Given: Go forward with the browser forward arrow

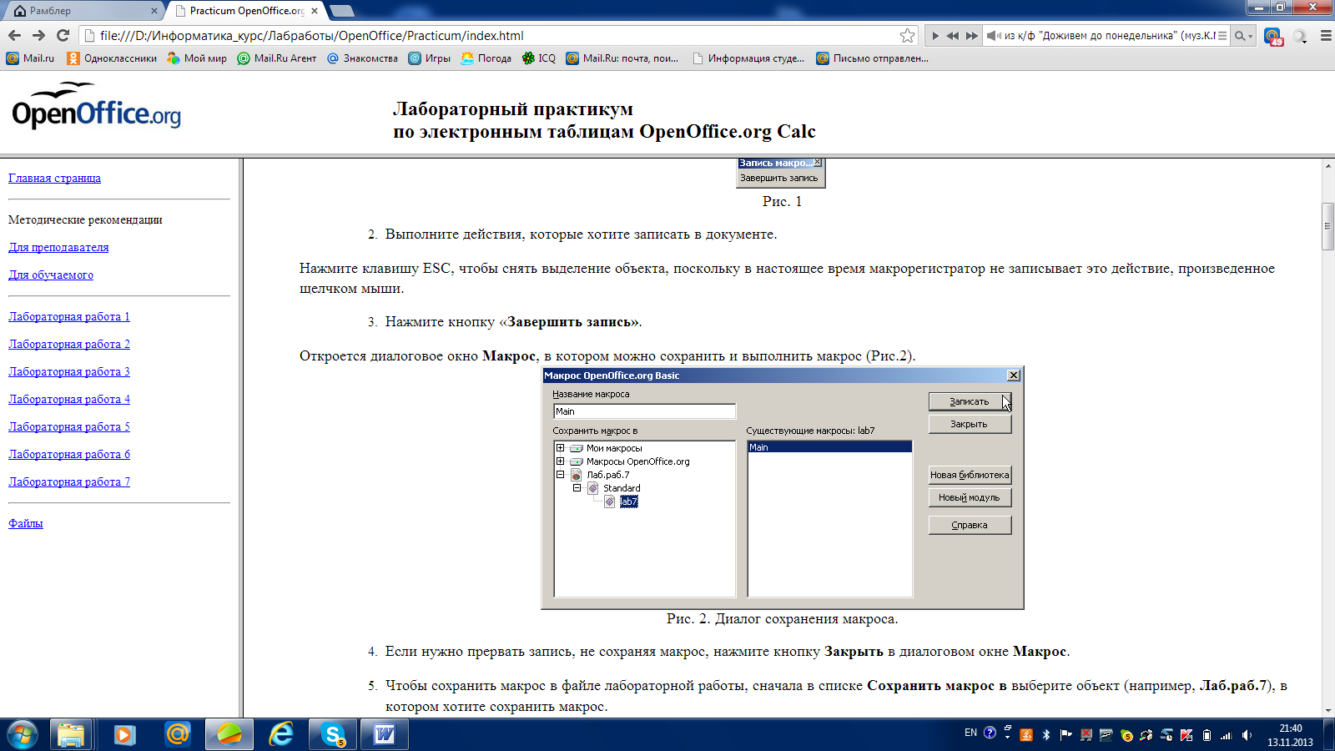Looking at the screenshot, I should (38, 35).
